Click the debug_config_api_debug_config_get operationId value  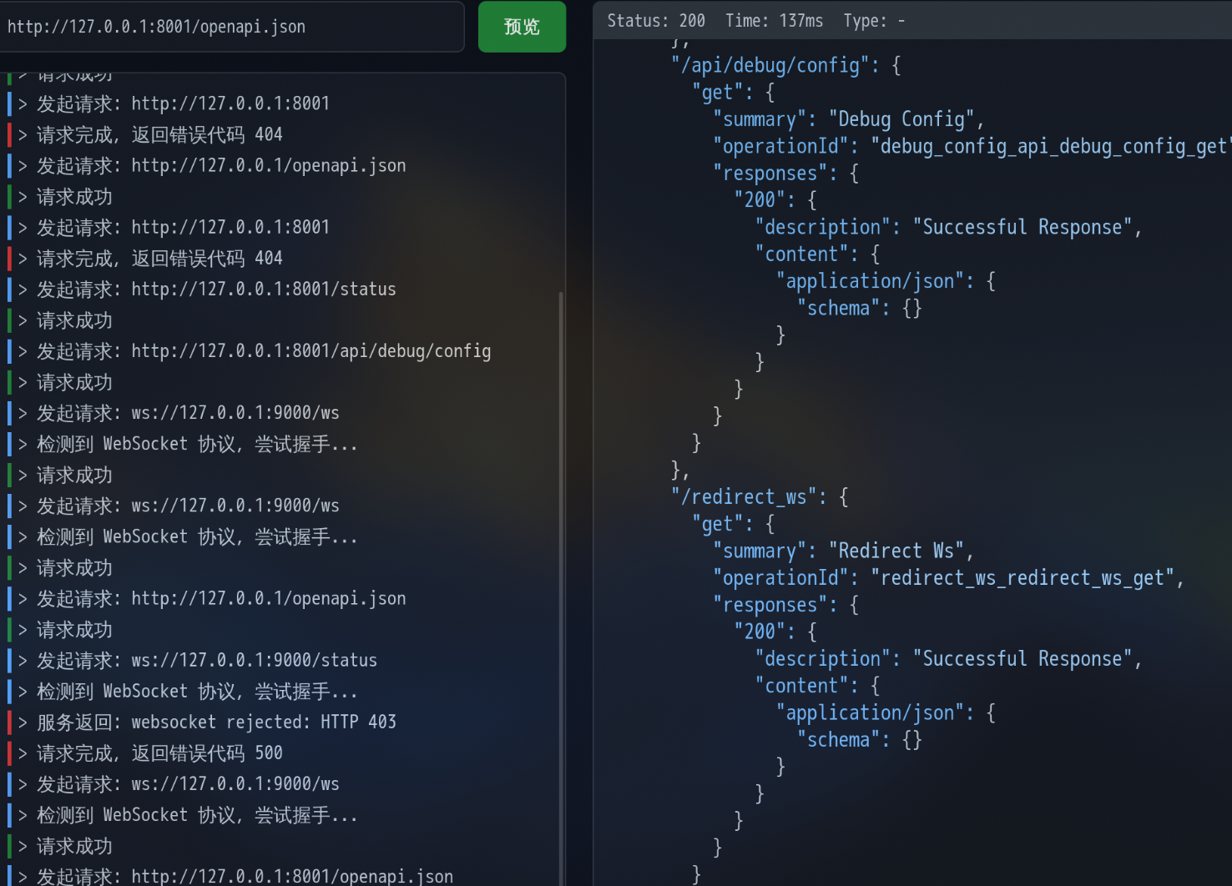(1051, 147)
